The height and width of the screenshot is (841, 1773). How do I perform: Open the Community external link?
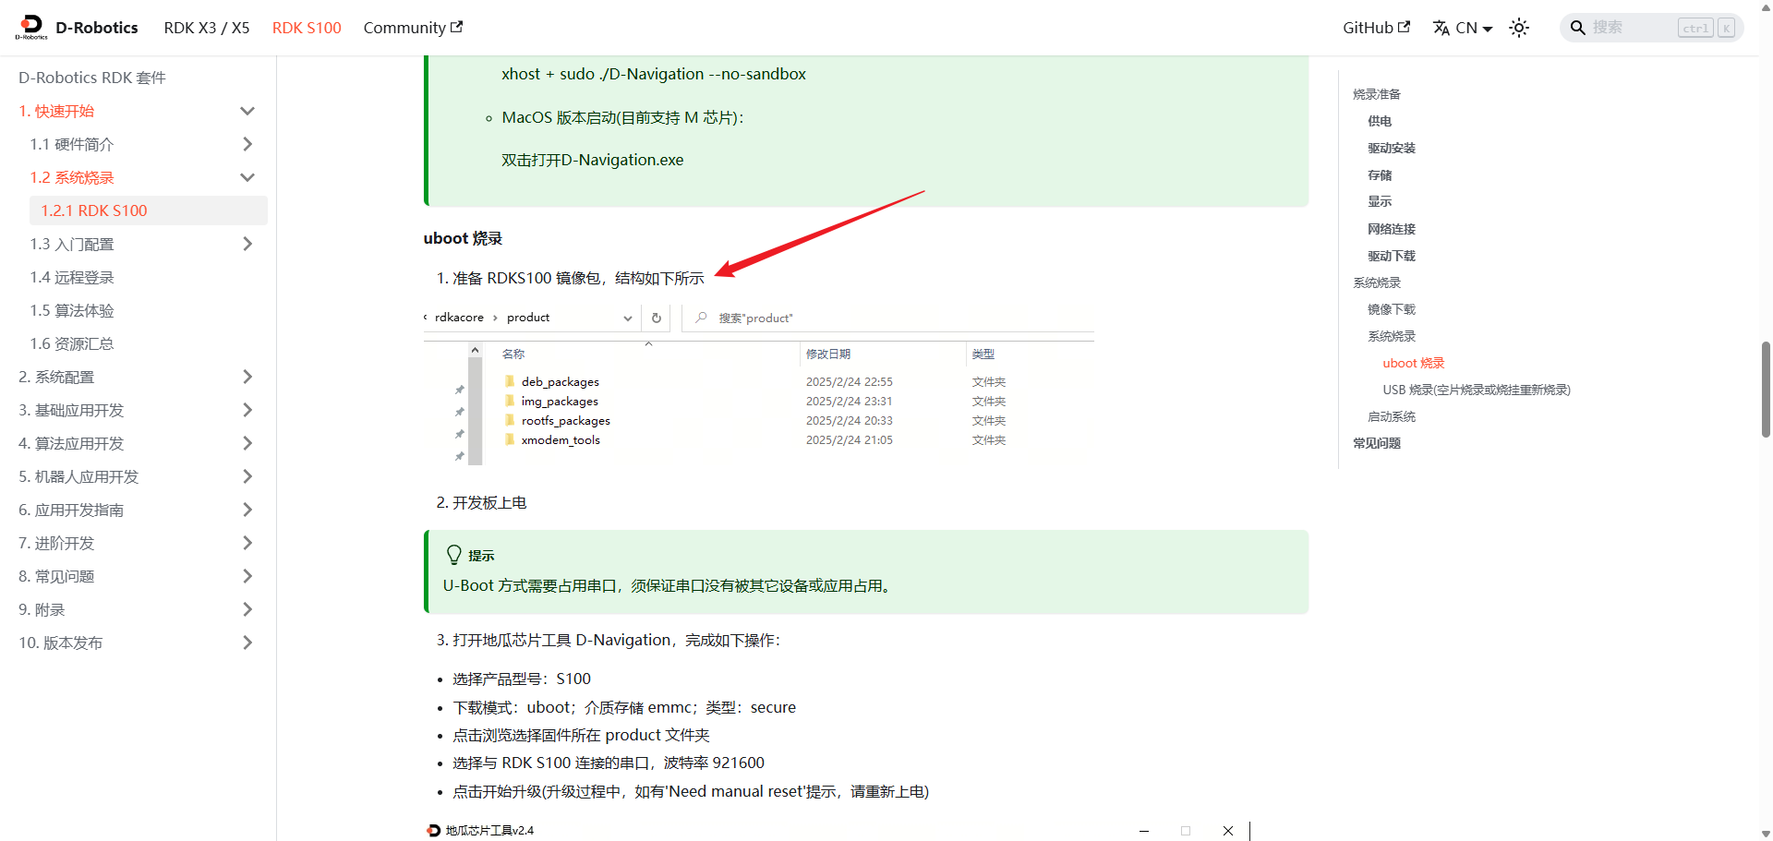(413, 28)
